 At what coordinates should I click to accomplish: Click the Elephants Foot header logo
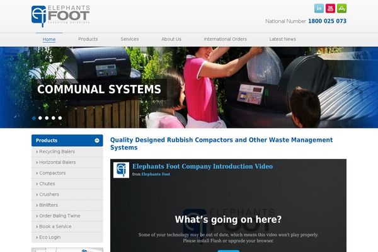click(60, 16)
